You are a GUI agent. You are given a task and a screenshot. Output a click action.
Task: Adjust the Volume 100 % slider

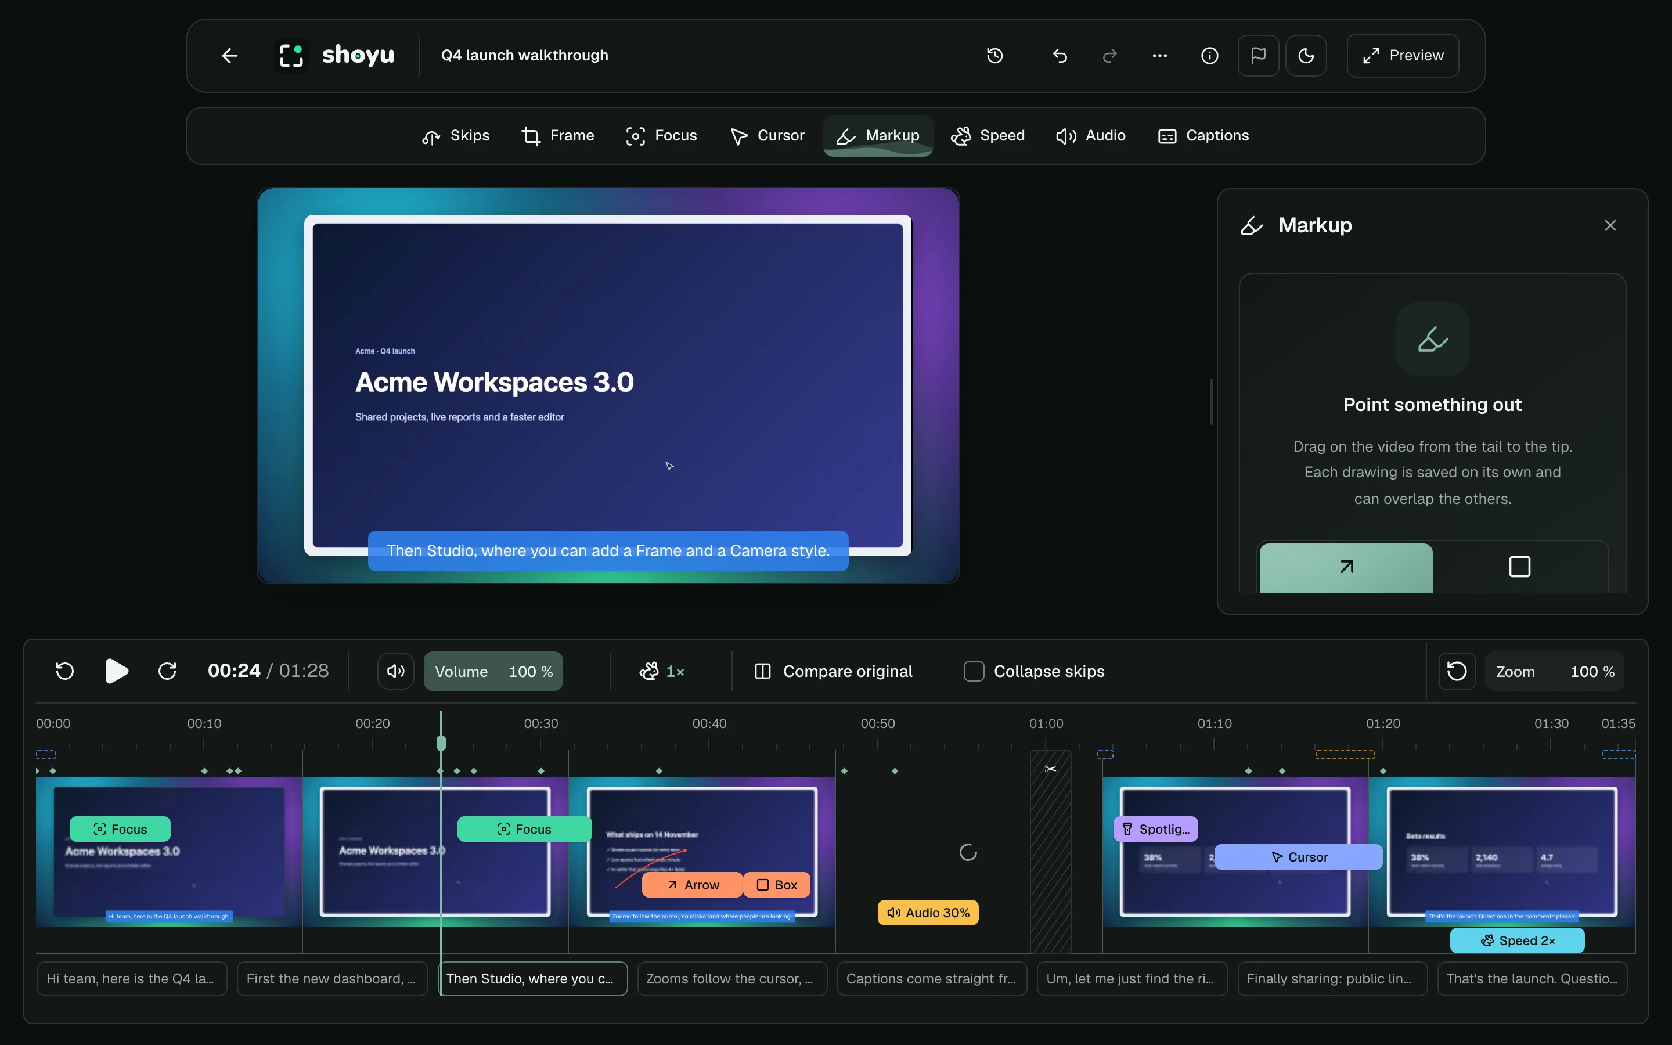[x=493, y=671]
